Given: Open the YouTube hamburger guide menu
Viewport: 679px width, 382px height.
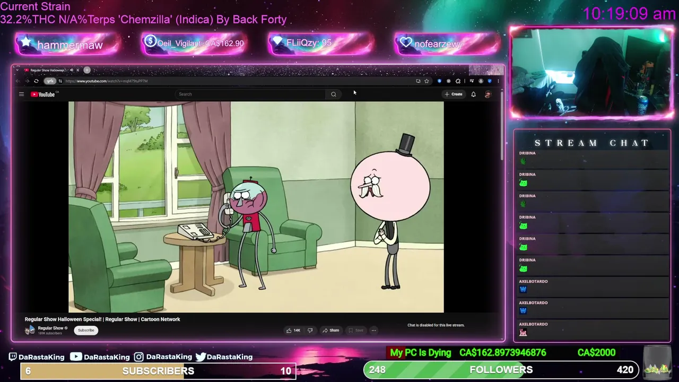Looking at the screenshot, I should point(21,94).
